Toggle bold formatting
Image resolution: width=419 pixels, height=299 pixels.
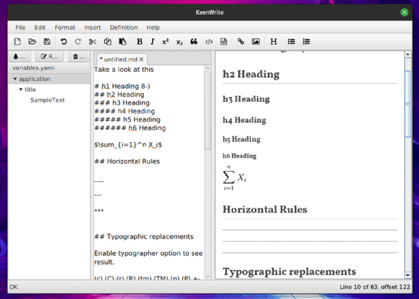139,41
